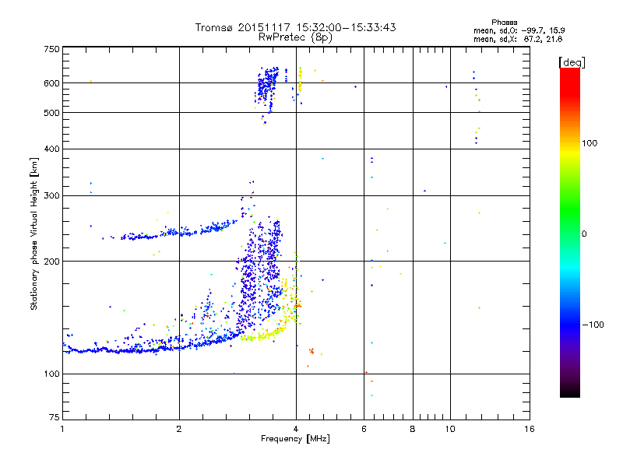This screenshot has width=623, height=467.
Task: Click the plot title 'Tromsø 20151117 15:32:00-15:33:43'
Action: (x=295, y=27)
